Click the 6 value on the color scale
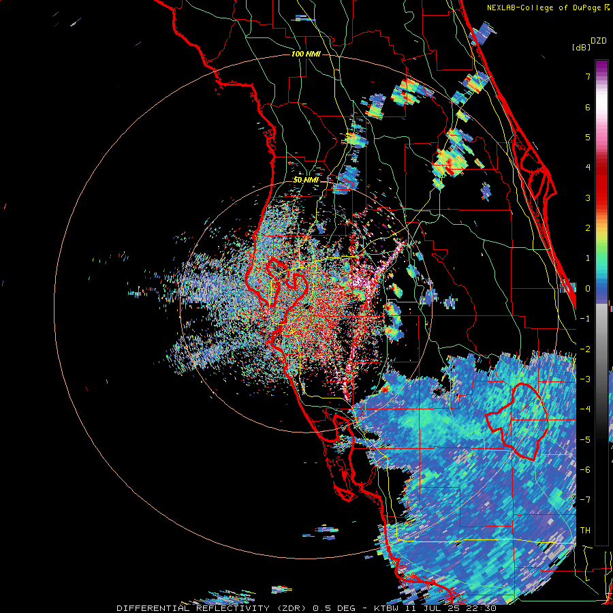The image size is (613, 613). tap(588, 107)
